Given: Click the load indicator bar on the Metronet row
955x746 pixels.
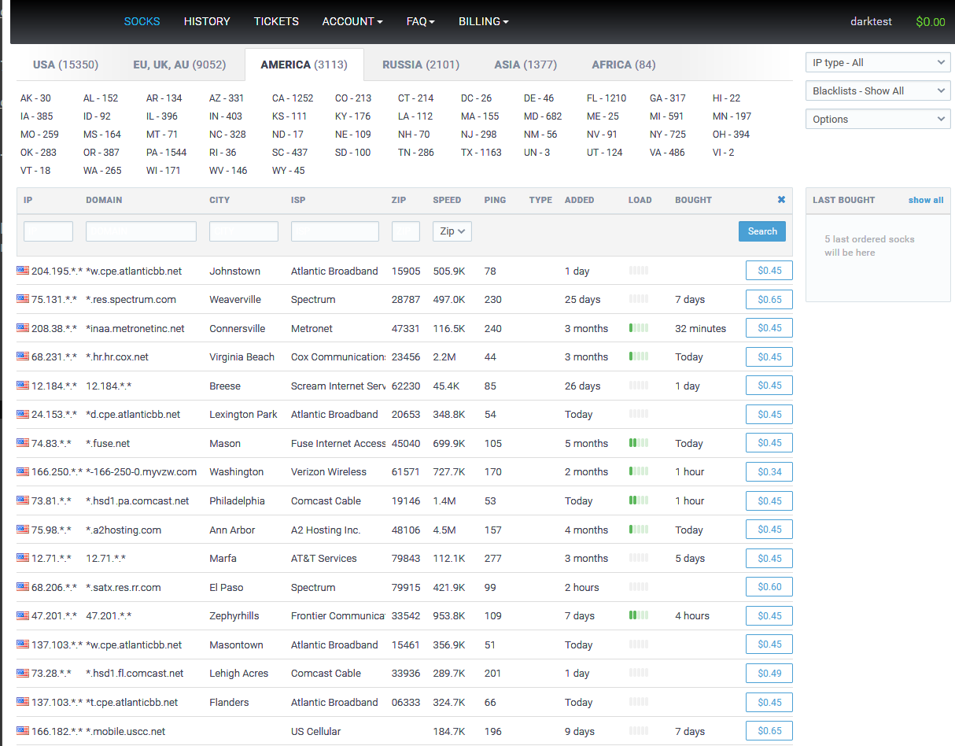Looking at the screenshot, I should tap(640, 327).
